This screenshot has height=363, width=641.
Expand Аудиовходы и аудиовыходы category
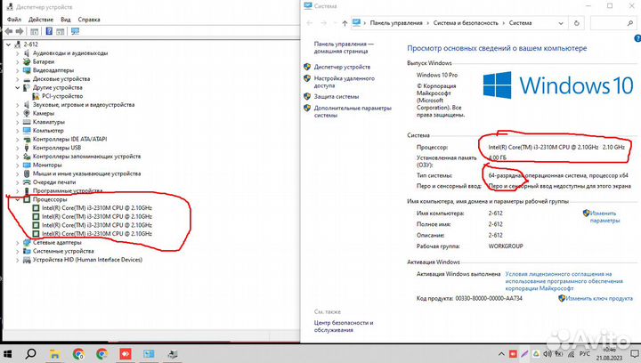(x=18, y=53)
